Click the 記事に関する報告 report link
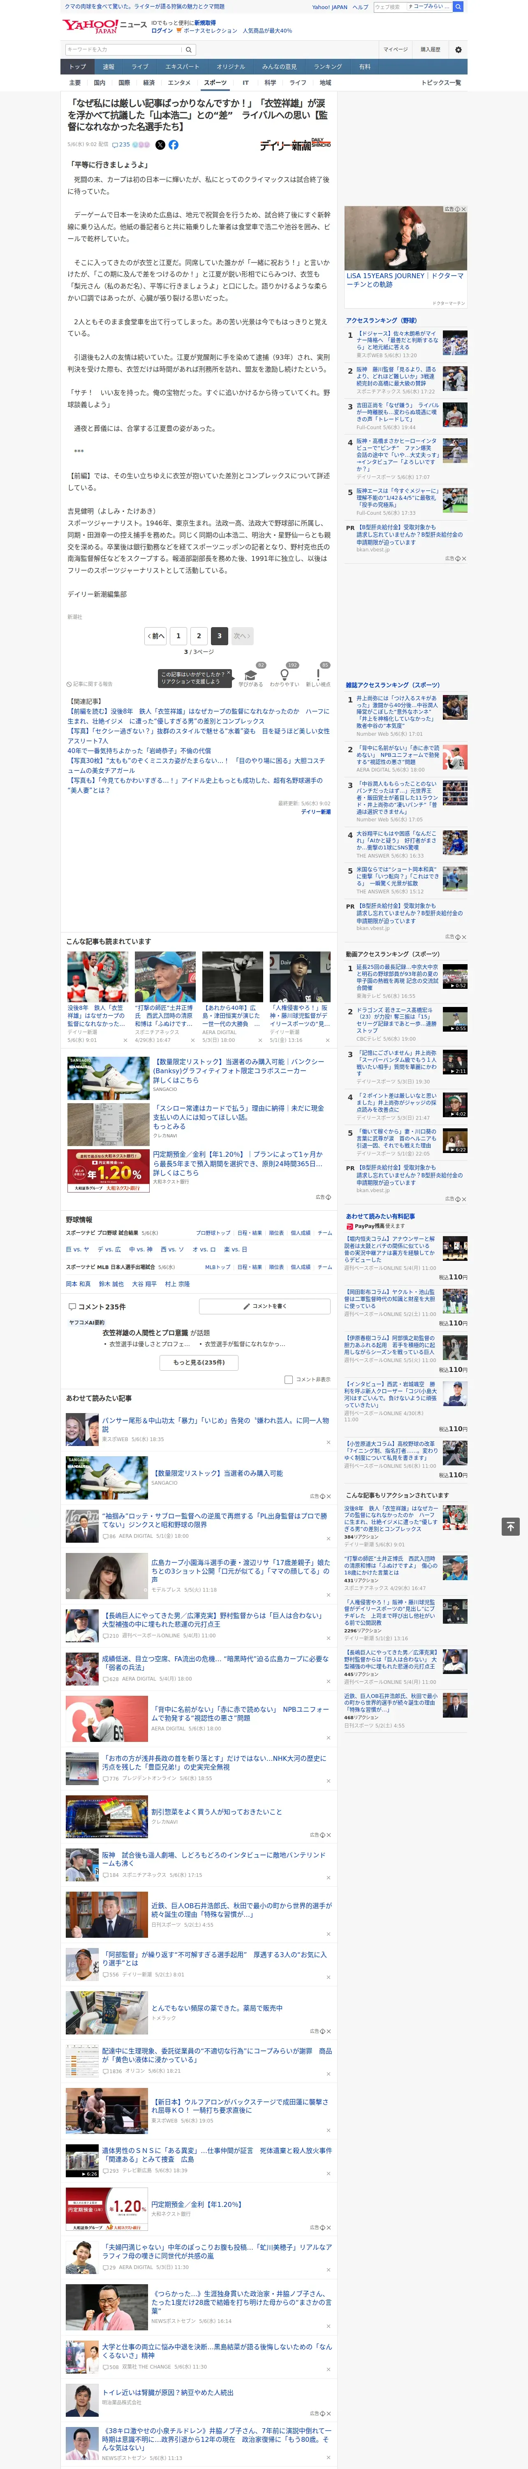Image resolution: width=528 pixels, height=2469 pixels. pyautogui.click(x=90, y=684)
